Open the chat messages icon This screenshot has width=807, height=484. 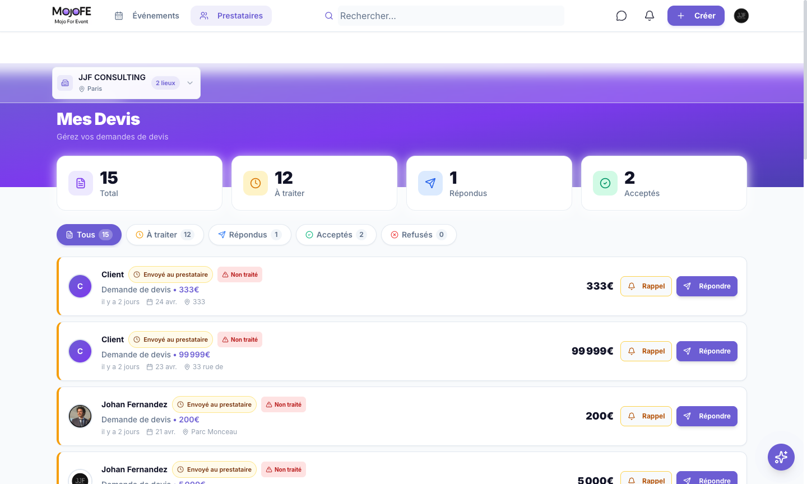(x=621, y=16)
